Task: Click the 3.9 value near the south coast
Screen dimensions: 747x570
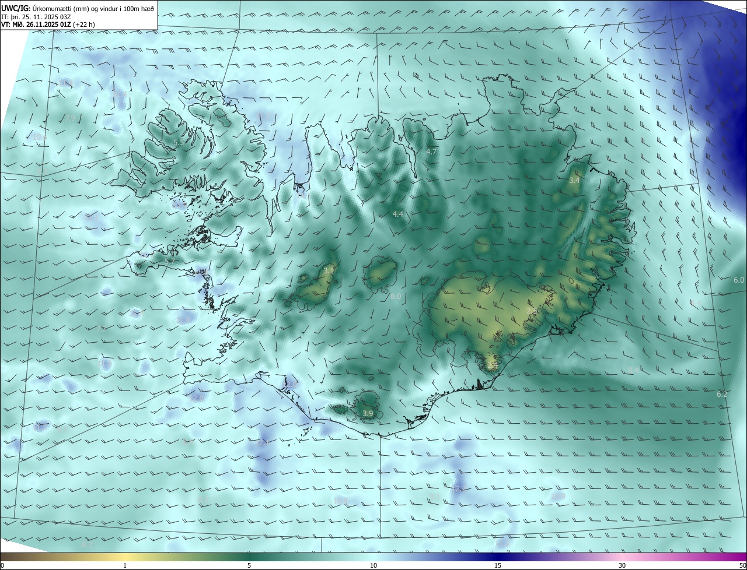Action: pyautogui.click(x=368, y=413)
